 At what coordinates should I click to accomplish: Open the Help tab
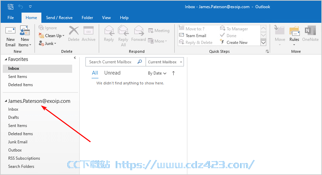[x=124, y=18]
